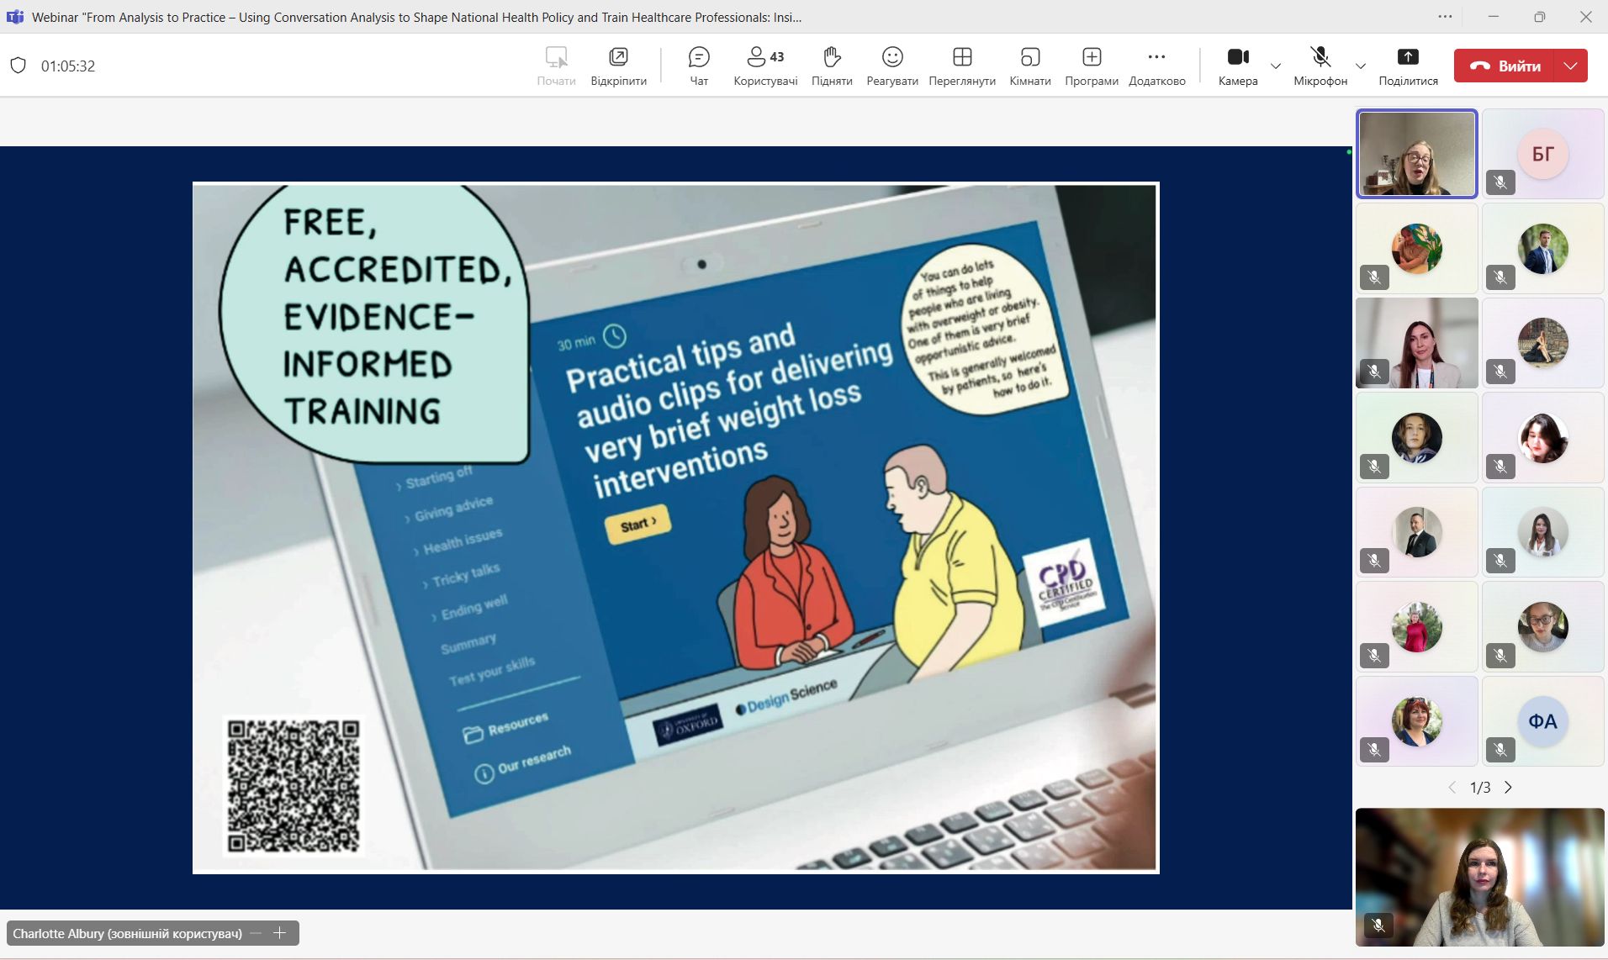1608x960 pixels.
Task: Expand the microphone options dropdown arrow
Action: coord(1360,66)
